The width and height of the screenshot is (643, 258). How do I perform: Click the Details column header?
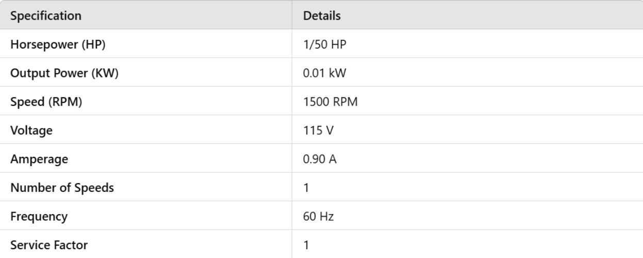coord(322,16)
